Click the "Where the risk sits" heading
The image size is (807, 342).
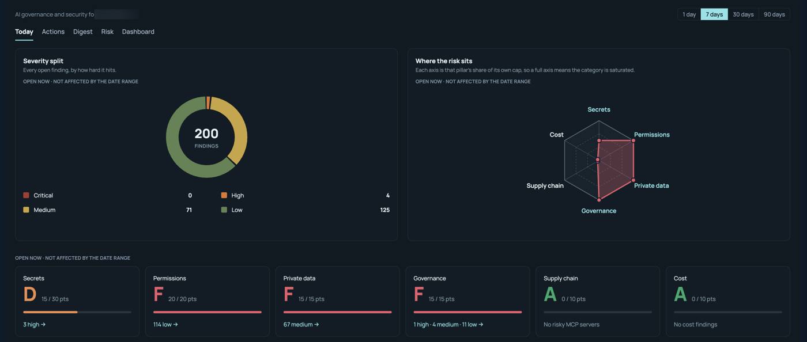[x=444, y=61]
